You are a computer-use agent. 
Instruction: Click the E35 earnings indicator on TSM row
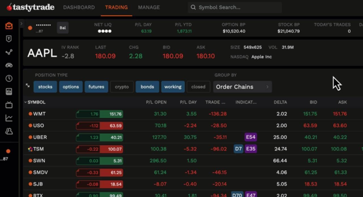click(x=251, y=149)
